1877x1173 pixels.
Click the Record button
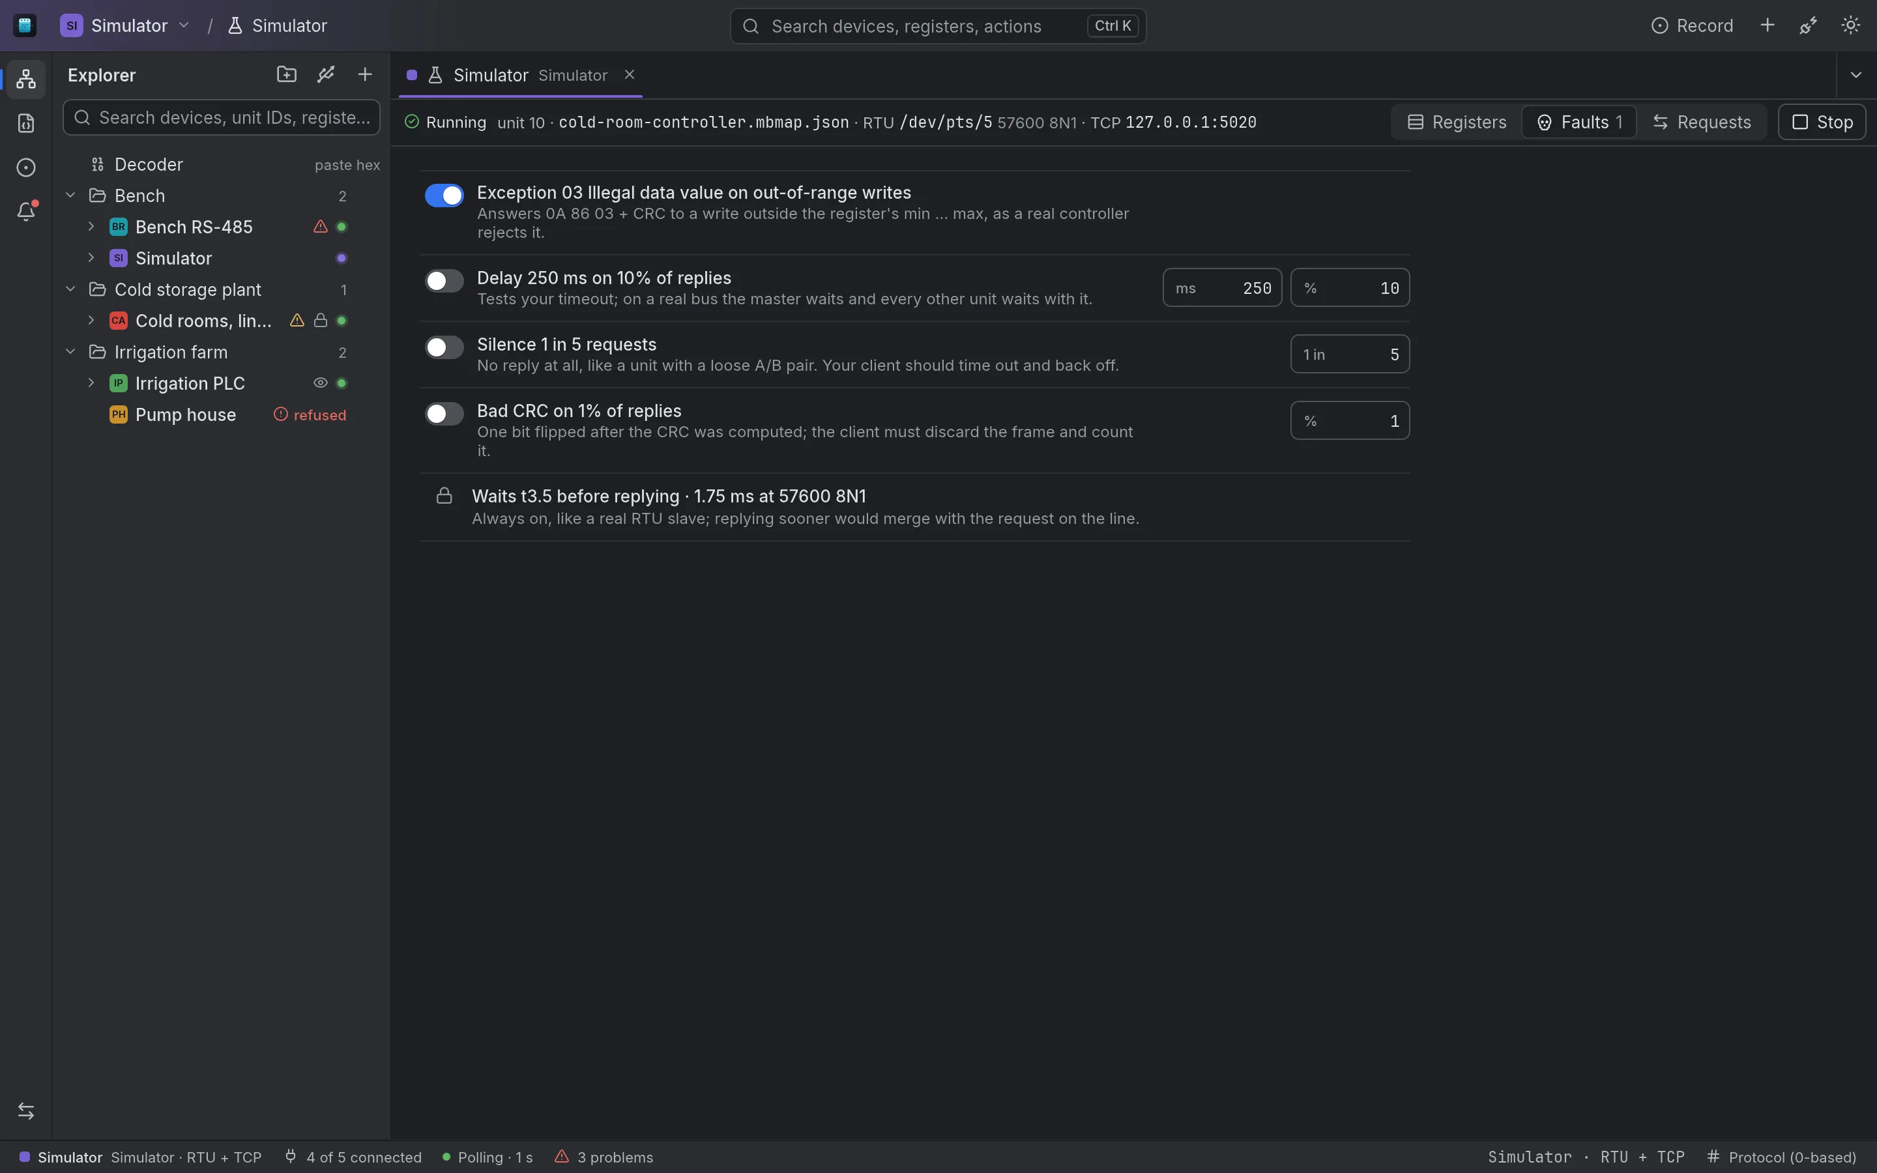click(1692, 25)
